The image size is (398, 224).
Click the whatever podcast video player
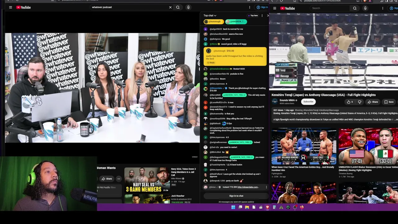102,88
